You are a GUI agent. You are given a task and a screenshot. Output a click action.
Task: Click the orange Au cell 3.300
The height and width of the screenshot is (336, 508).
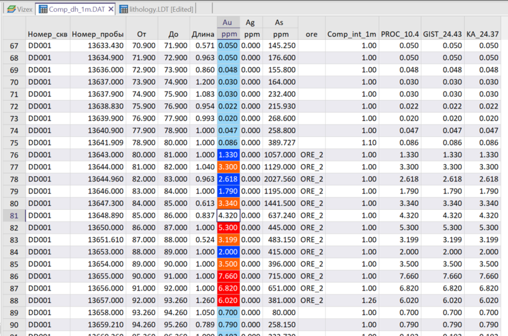[228, 167]
